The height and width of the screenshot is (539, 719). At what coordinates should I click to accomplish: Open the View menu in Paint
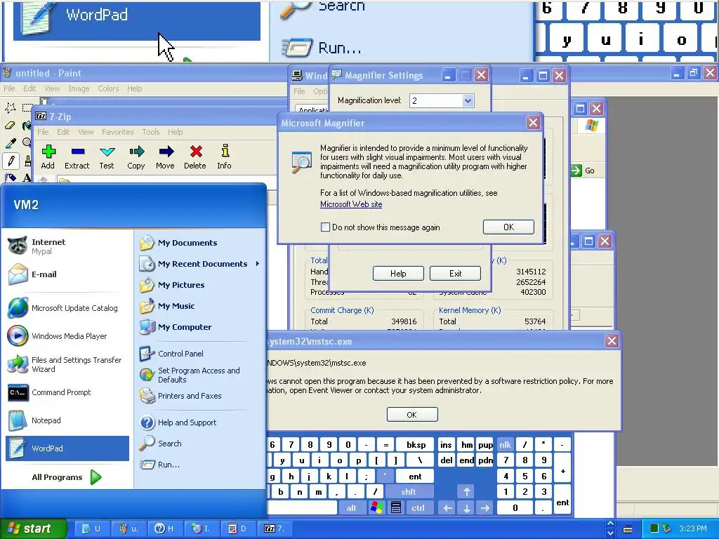click(52, 88)
